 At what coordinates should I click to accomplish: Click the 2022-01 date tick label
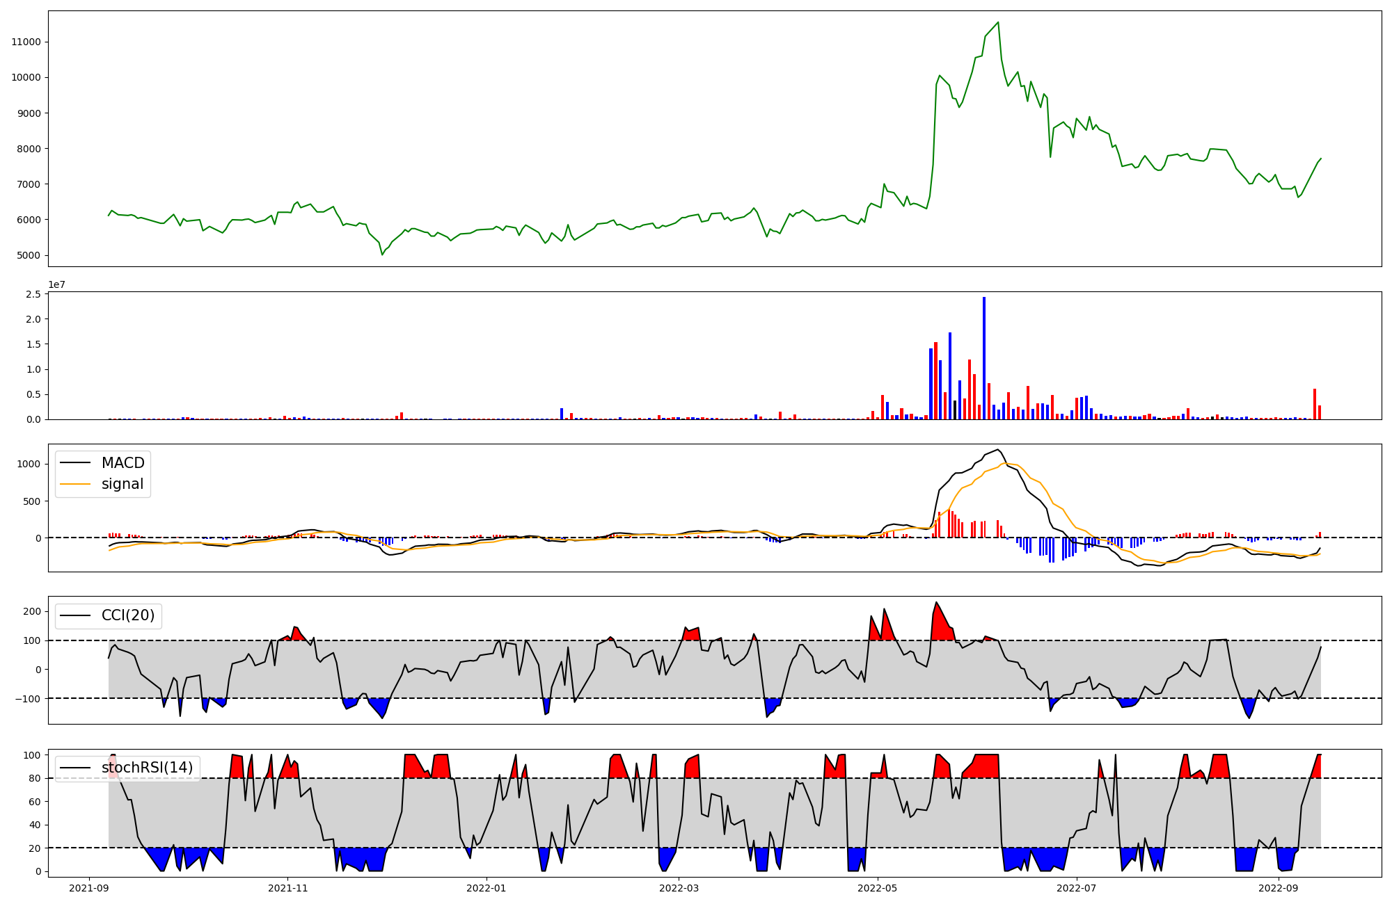click(486, 888)
